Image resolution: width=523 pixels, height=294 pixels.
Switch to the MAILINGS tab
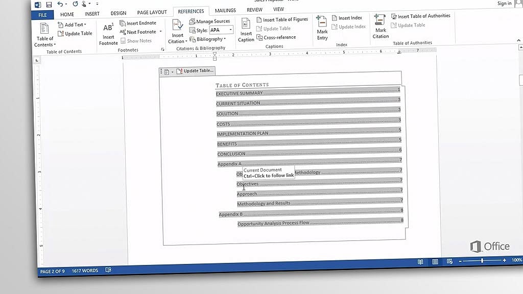(225, 11)
